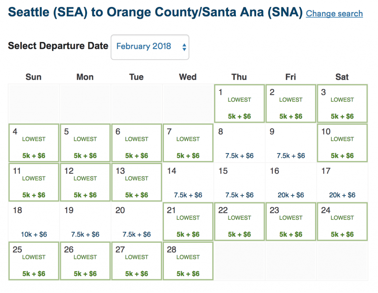Viewport: 378px width, 293px height.
Task: Select February 8 fare 7.5k + $6
Action: tap(239, 143)
